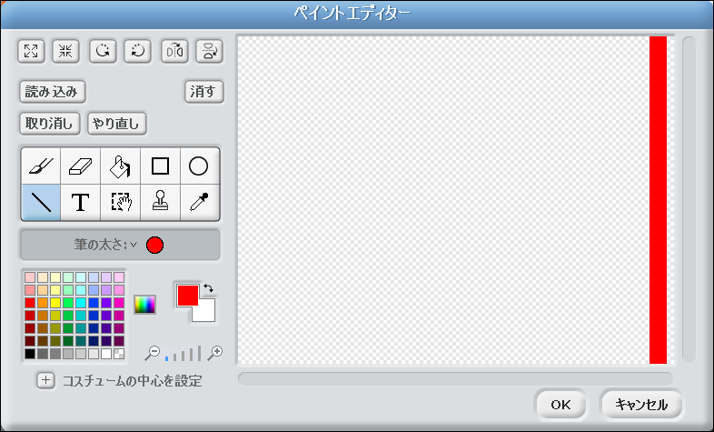
Task: Select the line tool
Action: tap(41, 202)
